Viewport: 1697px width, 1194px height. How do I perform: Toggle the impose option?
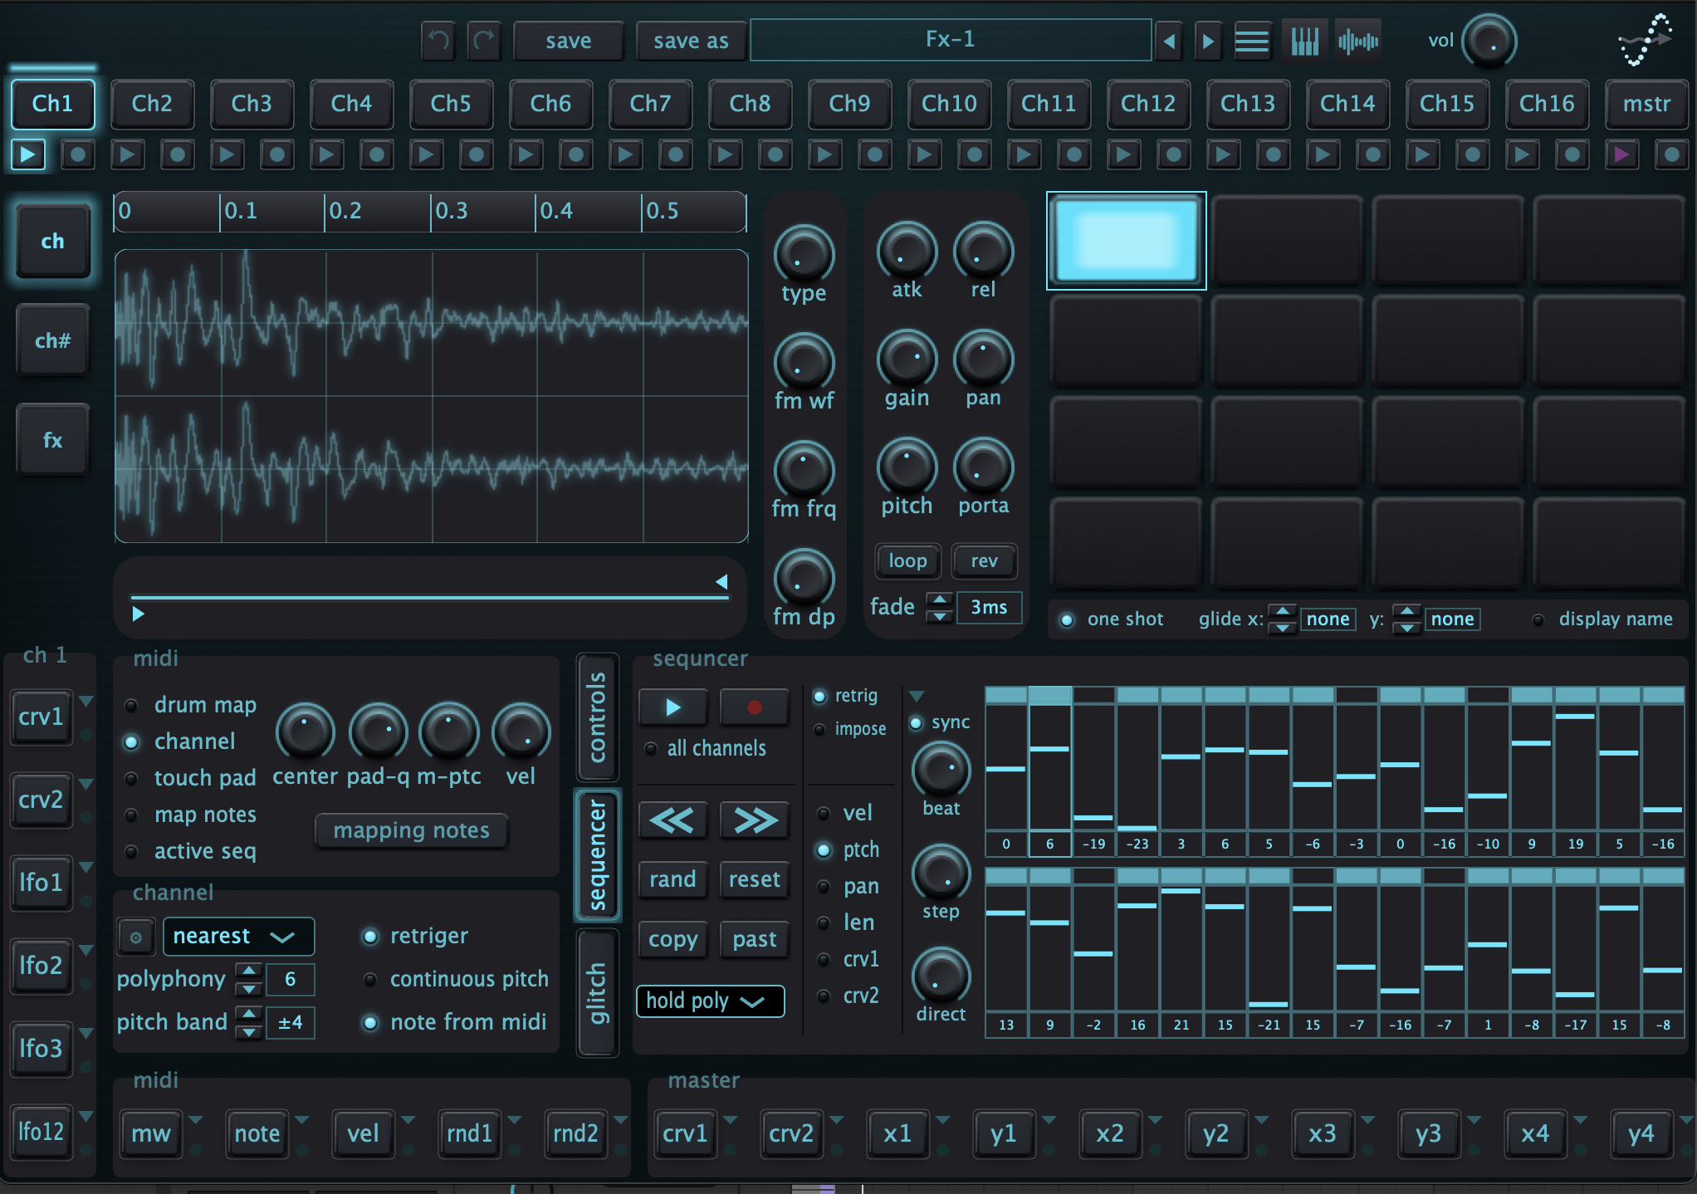click(x=819, y=729)
